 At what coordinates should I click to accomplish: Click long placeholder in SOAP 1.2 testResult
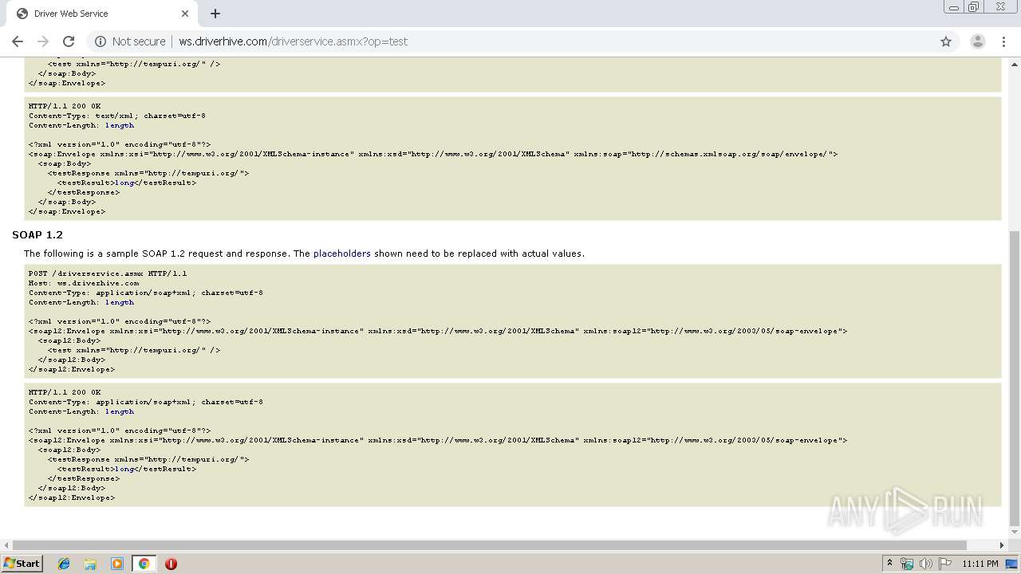124,469
